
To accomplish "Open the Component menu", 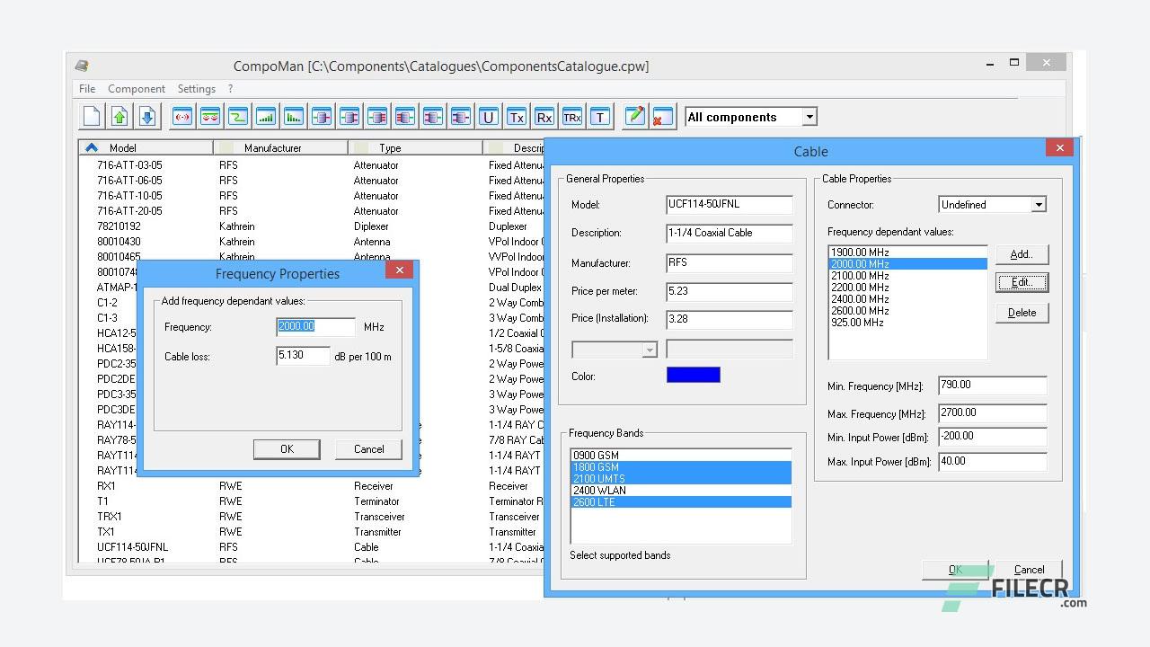I will [x=137, y=89].
